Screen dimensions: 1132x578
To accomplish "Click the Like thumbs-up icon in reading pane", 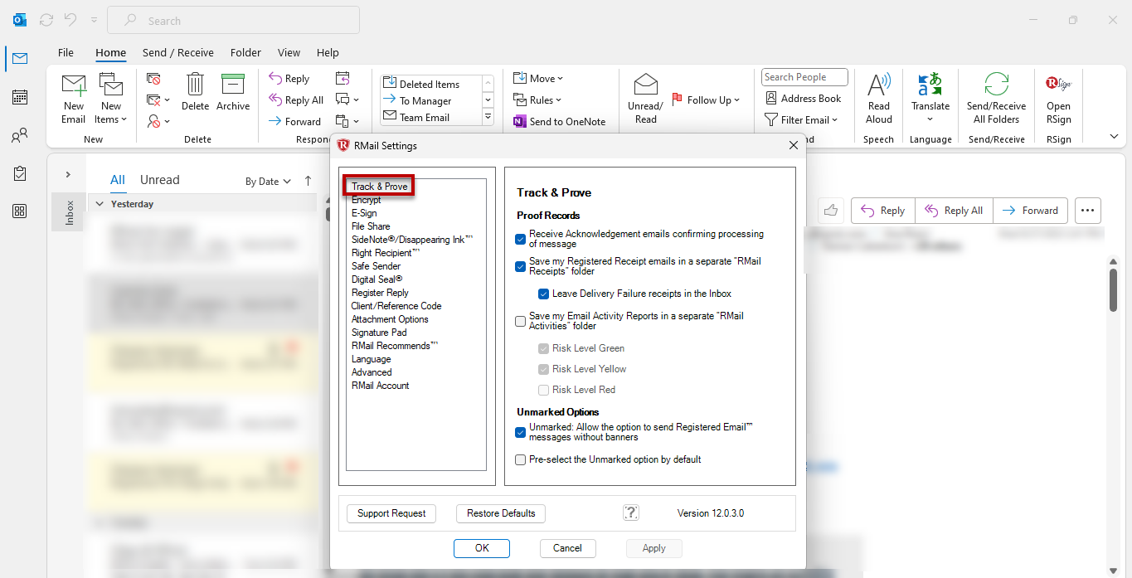I will coord(831,211).
